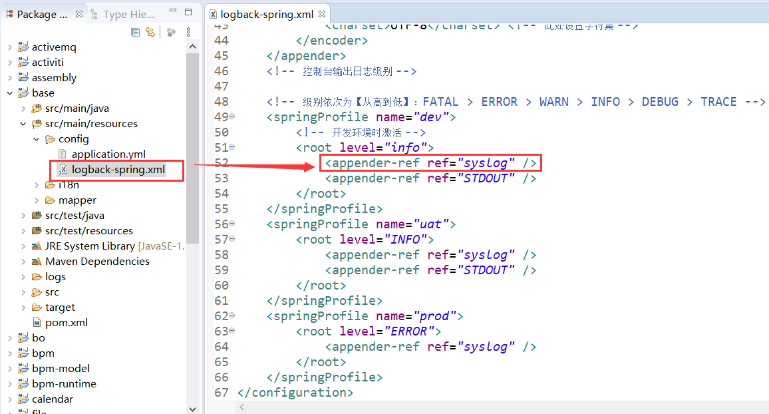Click the "uat" profile name value
This screenshot has width=769, height=414.
tap(430, 224)
